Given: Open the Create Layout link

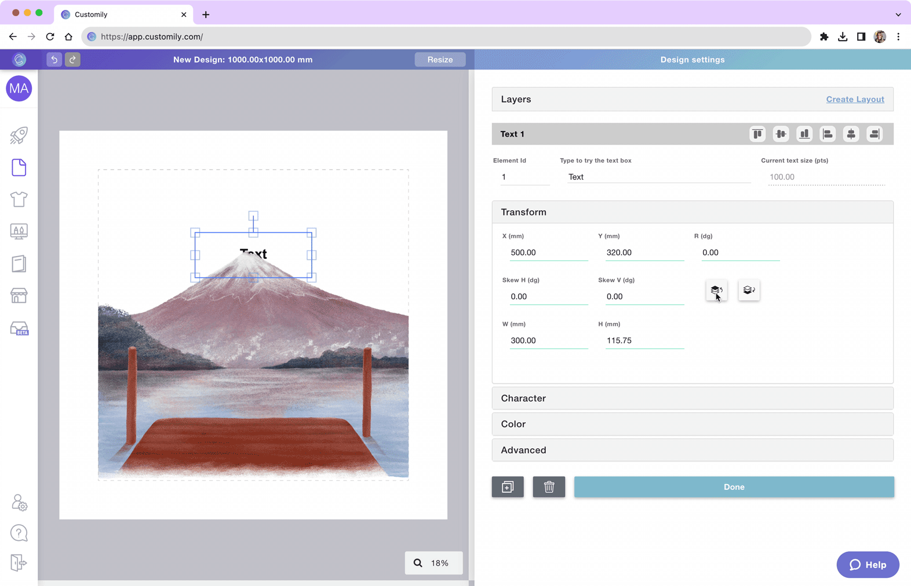Looking at the screenshot, I should pyautogui.click(x=855, y=99).
